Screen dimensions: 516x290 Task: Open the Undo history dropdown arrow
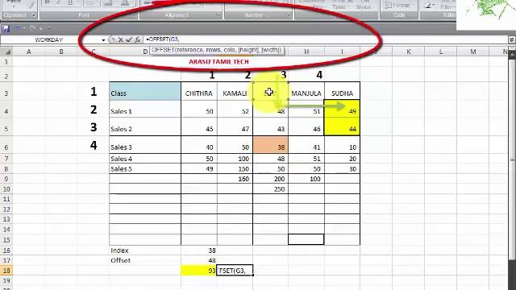[24, 29]
